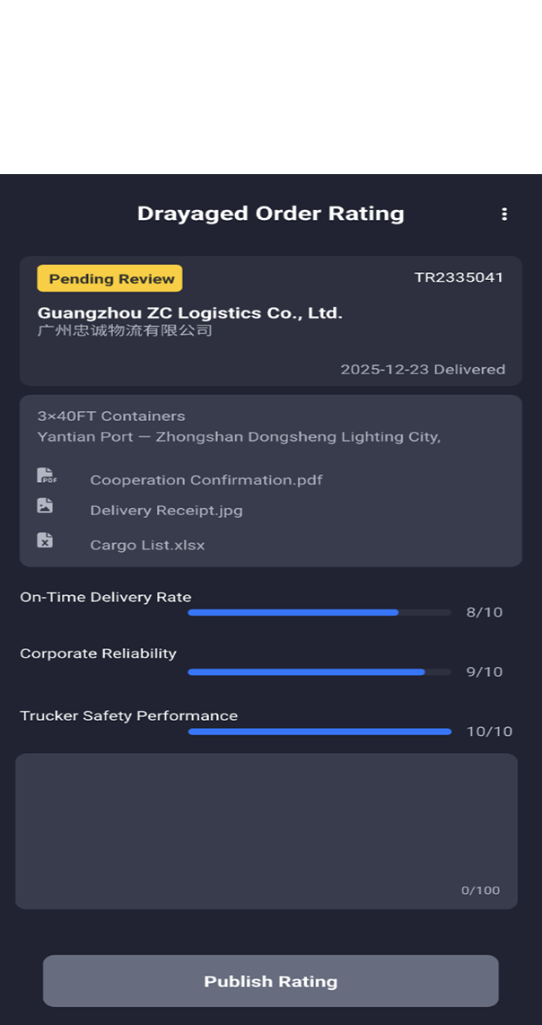
Task: Click the spreadsheet file icon
Action: click(45, 540)
